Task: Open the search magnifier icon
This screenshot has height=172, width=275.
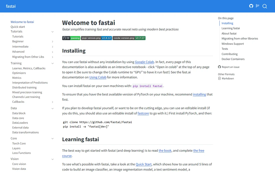Action: pos(265,6)
